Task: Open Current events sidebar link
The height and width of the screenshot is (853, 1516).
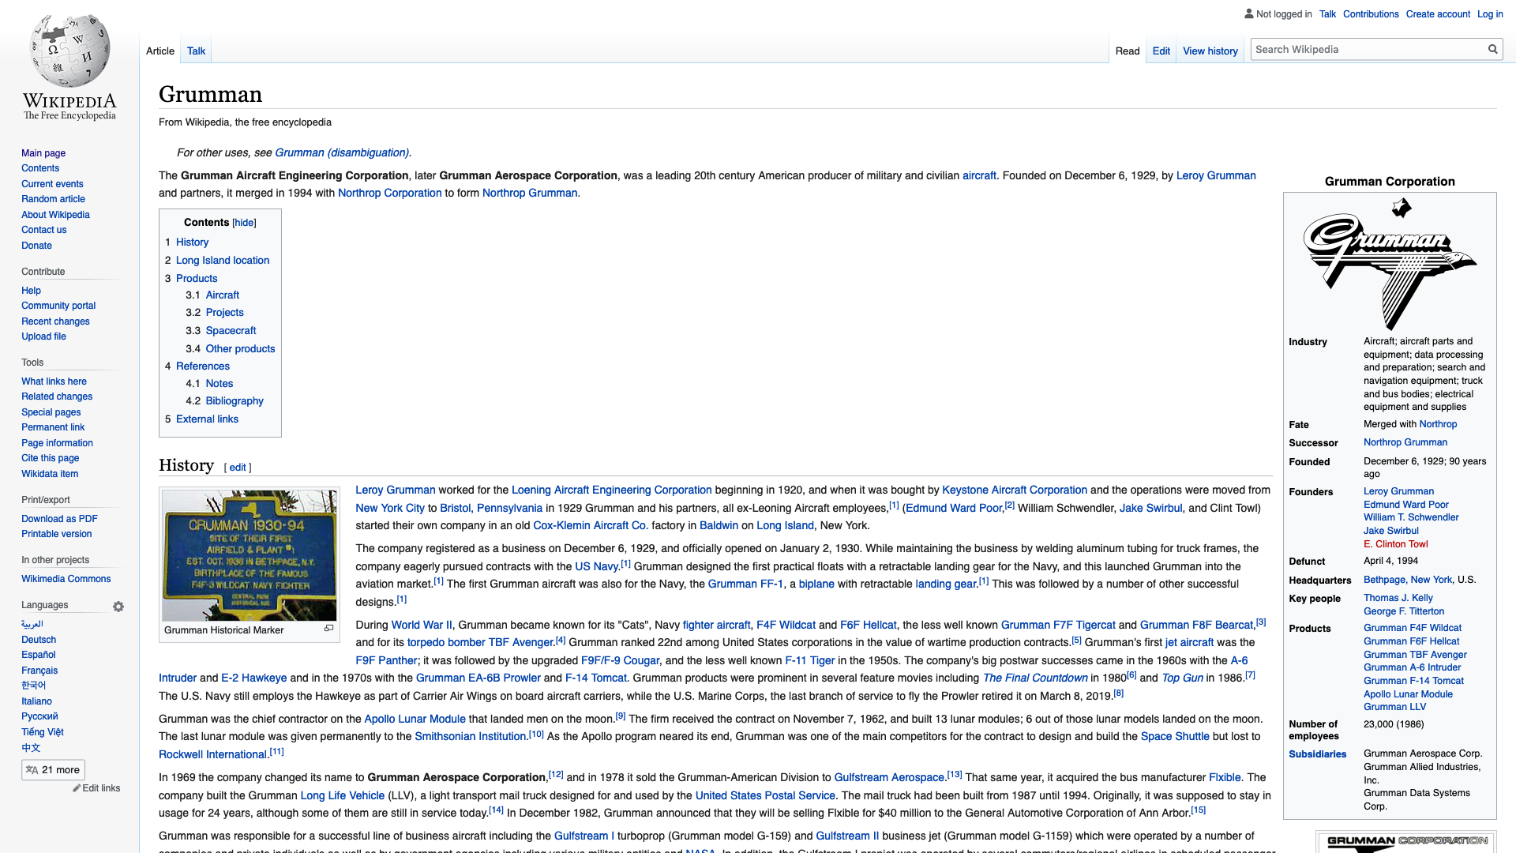Action: (52, 184)
